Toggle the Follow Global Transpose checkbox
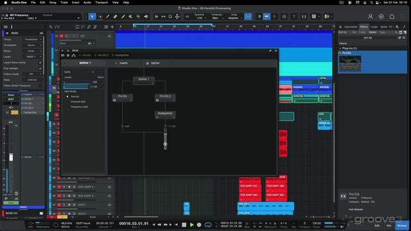The image size is (411, 231). tap(40, 85)
